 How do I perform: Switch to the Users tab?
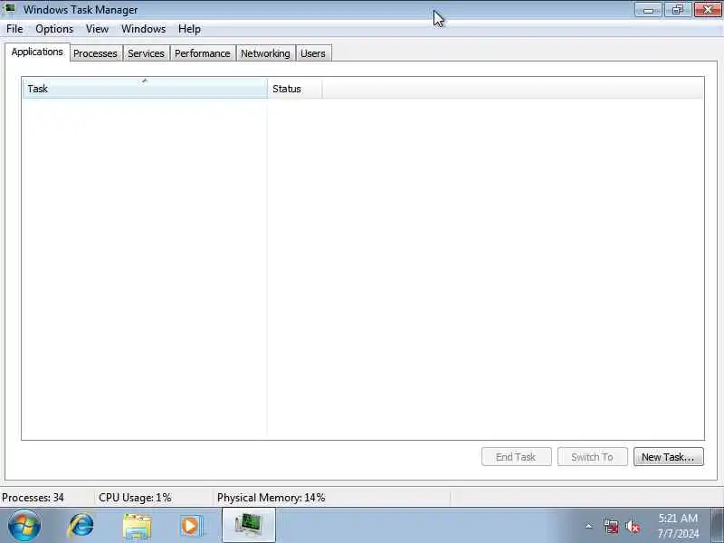pyautogui.click(x=313, y=53)
